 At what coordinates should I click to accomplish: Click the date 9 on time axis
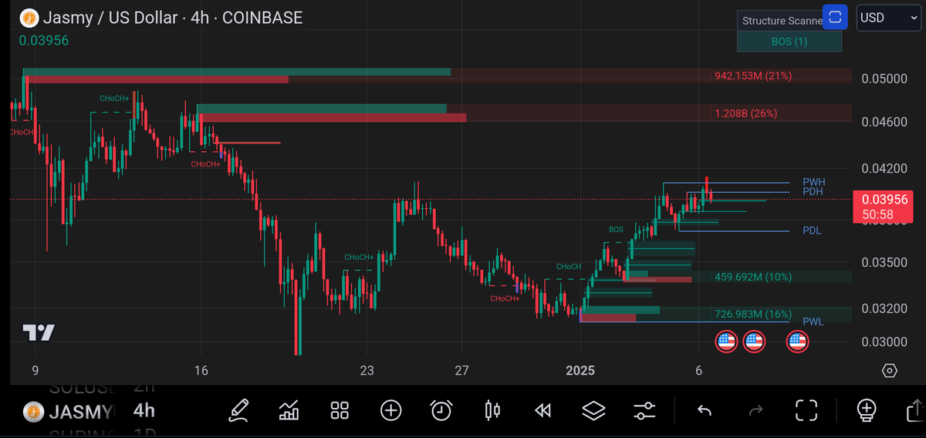(x=35, y=371)
